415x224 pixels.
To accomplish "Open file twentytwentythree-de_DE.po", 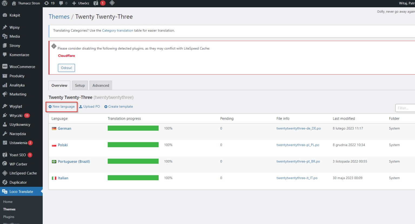I will point(299,128).
